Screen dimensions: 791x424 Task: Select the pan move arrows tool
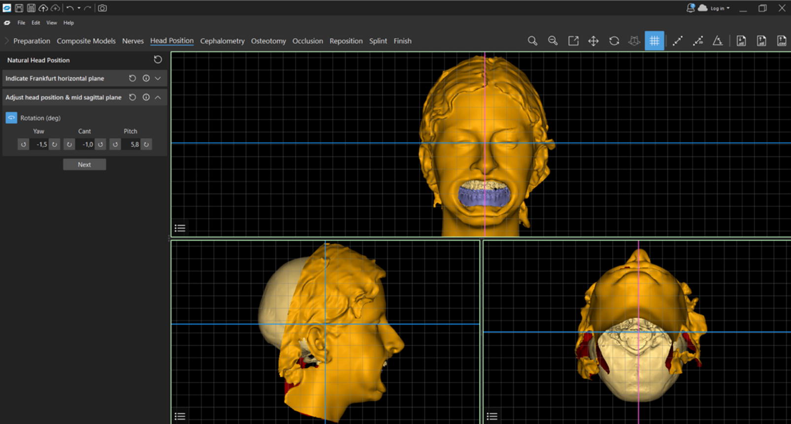[x=593, y=41]
